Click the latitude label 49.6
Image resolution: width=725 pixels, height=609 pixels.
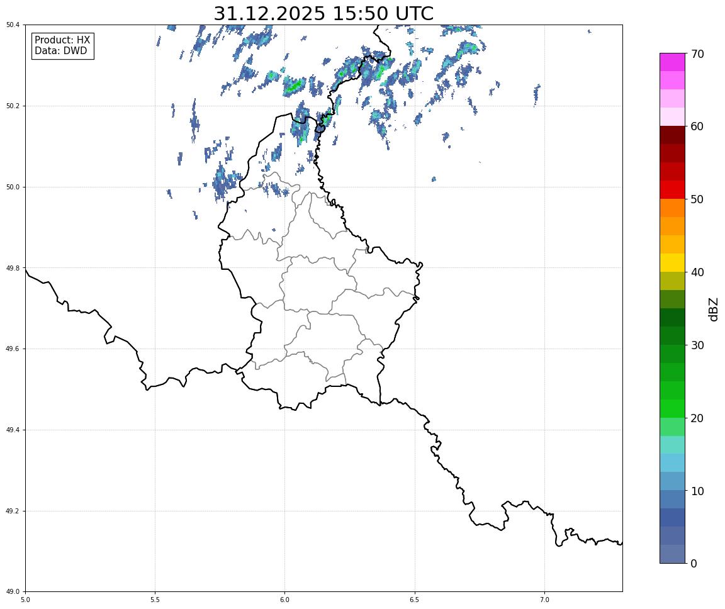(13, 349)
